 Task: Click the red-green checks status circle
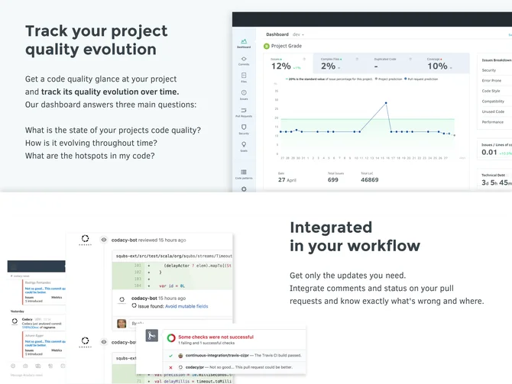coord(171,338)
